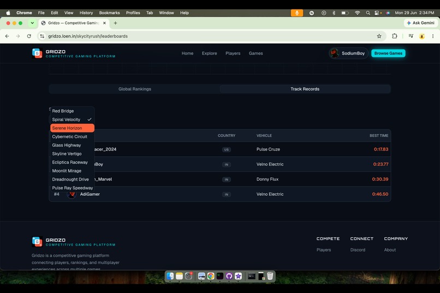Open Control Center in menu bar
This screenshot has height=293, width=440.
click(378, 13)
